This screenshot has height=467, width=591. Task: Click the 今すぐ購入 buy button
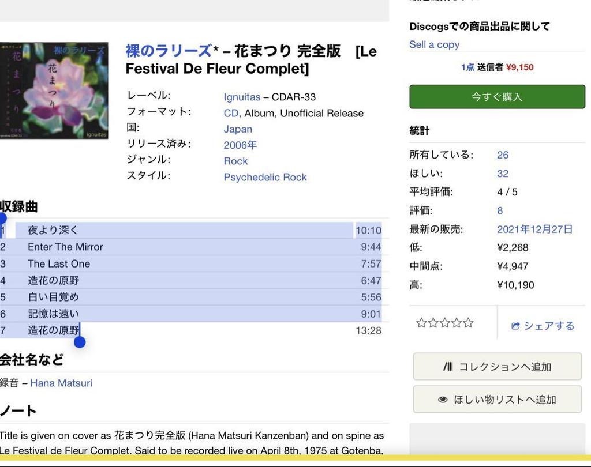pos(496,96)
